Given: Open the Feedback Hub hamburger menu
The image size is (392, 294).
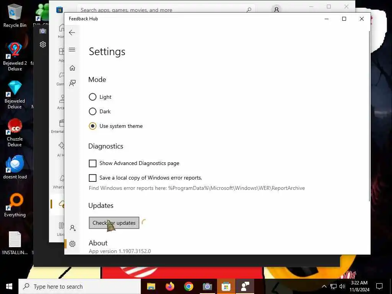Looking at the screenshot, I should coord(72,49).
